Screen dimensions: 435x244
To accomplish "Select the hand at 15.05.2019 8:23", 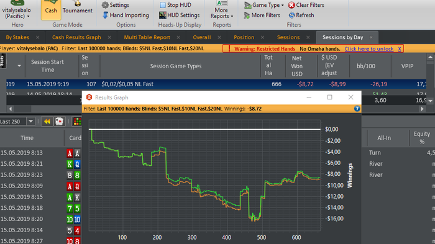I will pos(22,175).
